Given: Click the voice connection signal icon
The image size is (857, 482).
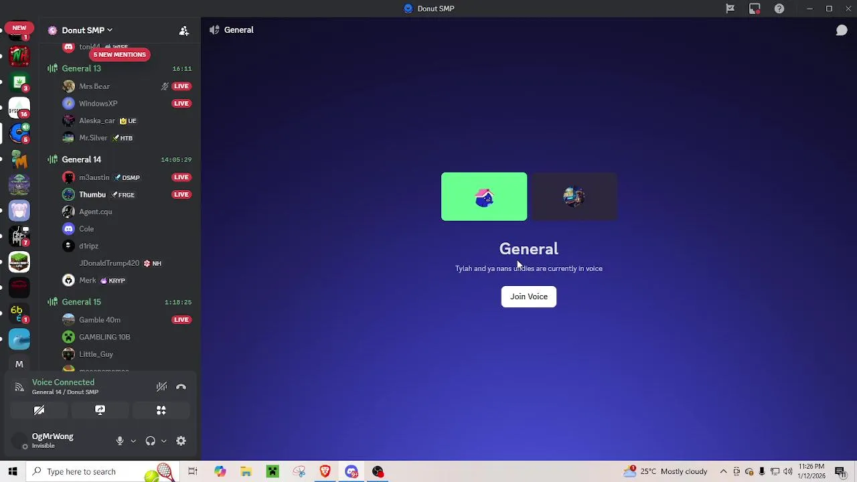Looking at the screenshot, I should click(19, 387).
